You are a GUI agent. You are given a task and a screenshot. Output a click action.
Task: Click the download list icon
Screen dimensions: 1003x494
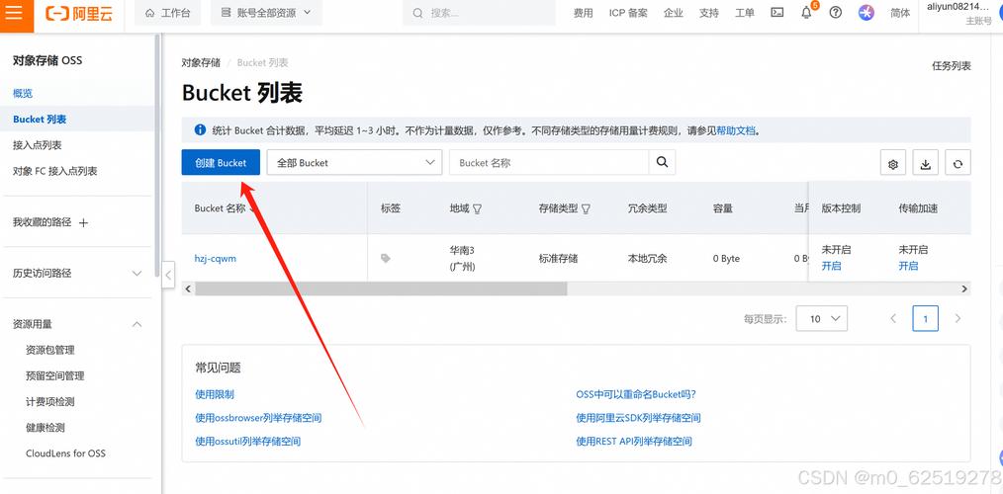[926, 164]
